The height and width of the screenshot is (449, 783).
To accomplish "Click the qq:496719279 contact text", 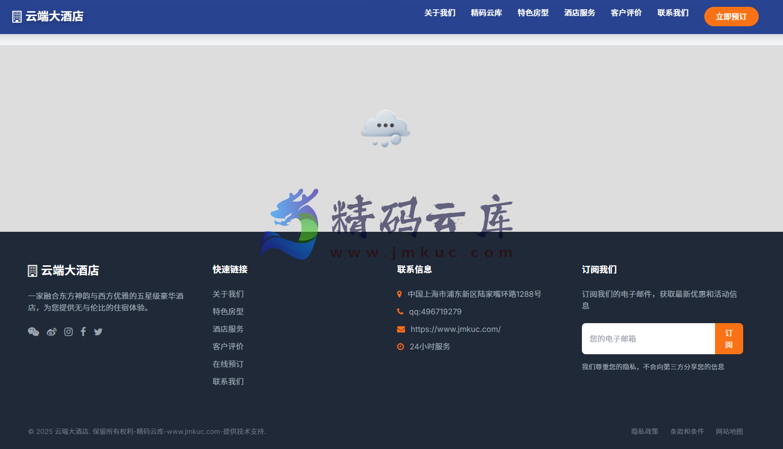I will click(x=435, y=311).
